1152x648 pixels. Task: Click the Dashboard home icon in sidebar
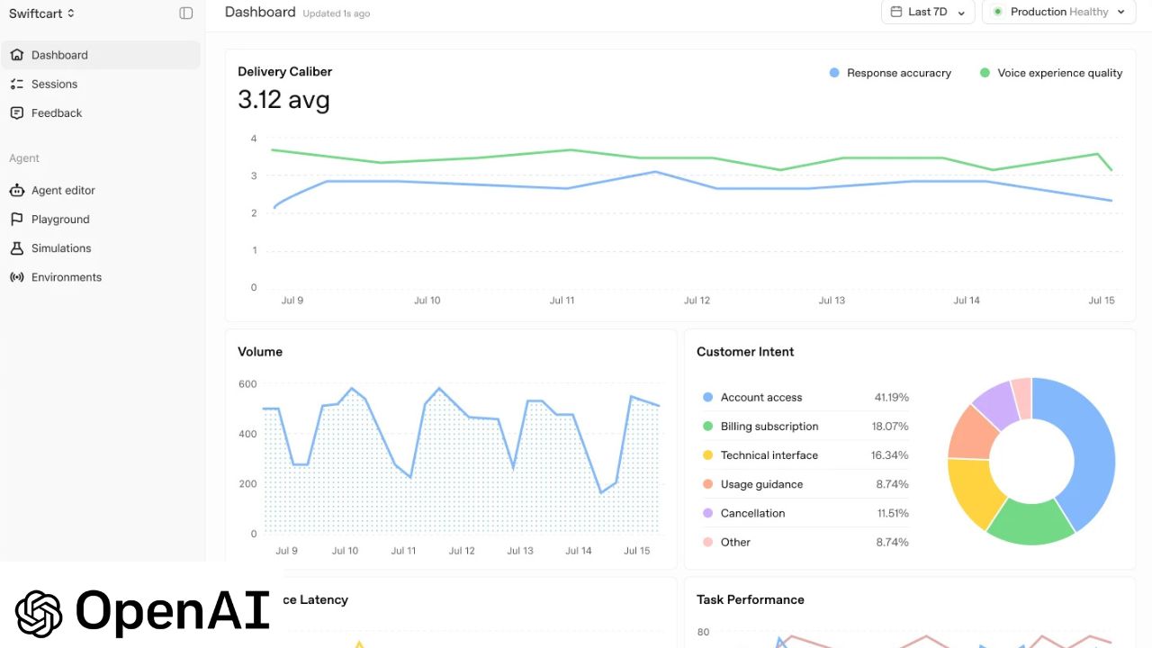click(16, 55)
